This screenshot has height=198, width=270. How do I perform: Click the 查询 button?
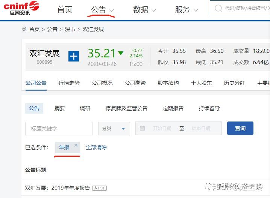coord(240,128)
